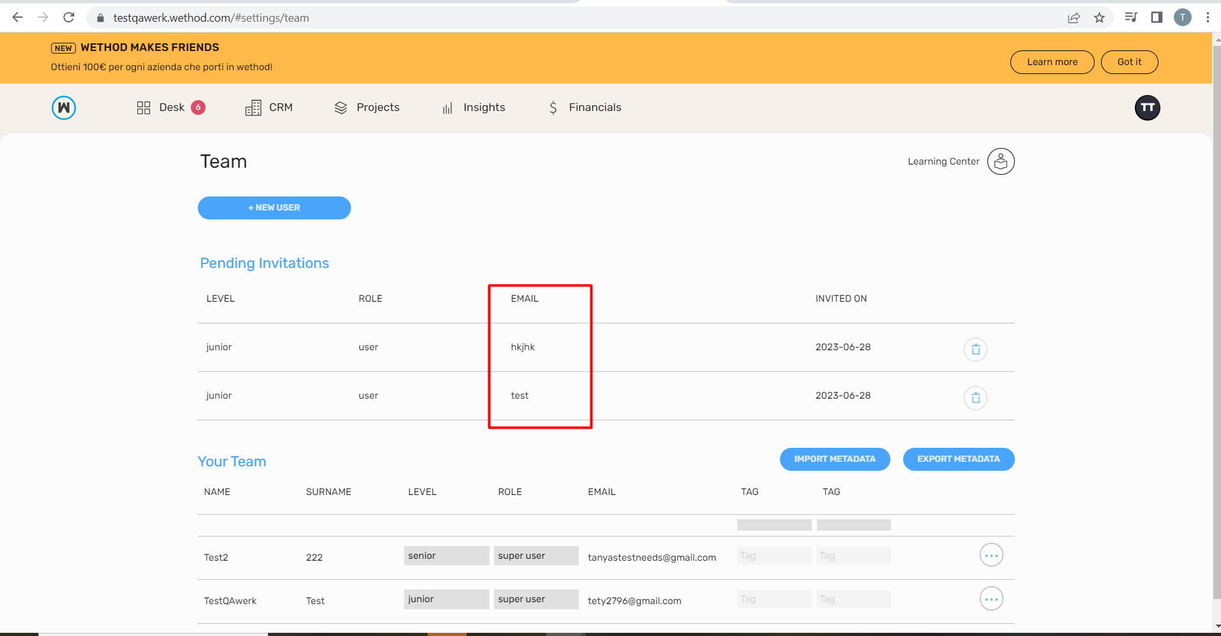Open level dropdown showing senior for Test2
The width and height of the screenshot is (1221, 636).
[447, 556]
